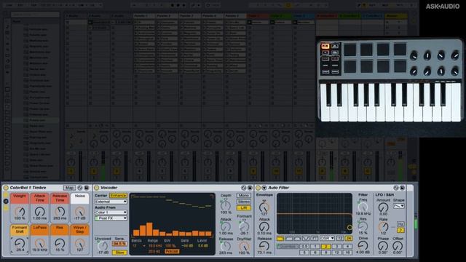Click the Weight macro knob
466x262 pixels.
pyautogui.click(x=20, y=212)
